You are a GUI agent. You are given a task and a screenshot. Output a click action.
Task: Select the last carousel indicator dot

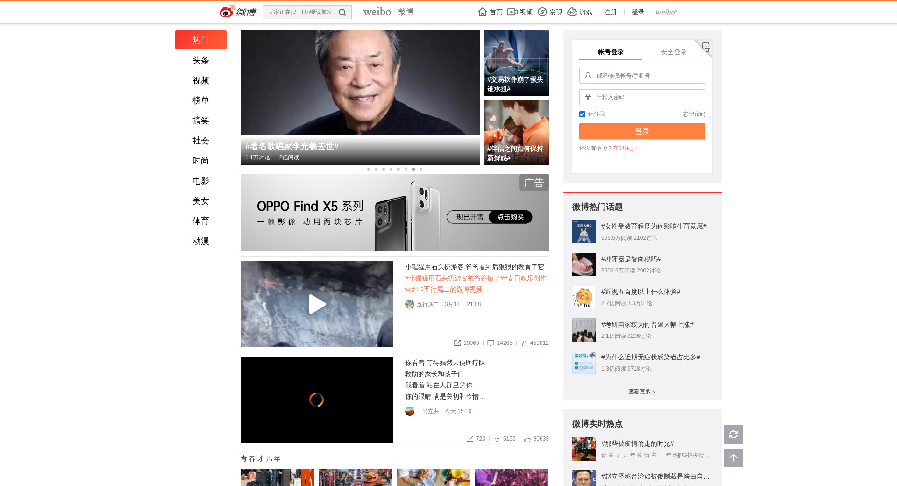(421, 169)
